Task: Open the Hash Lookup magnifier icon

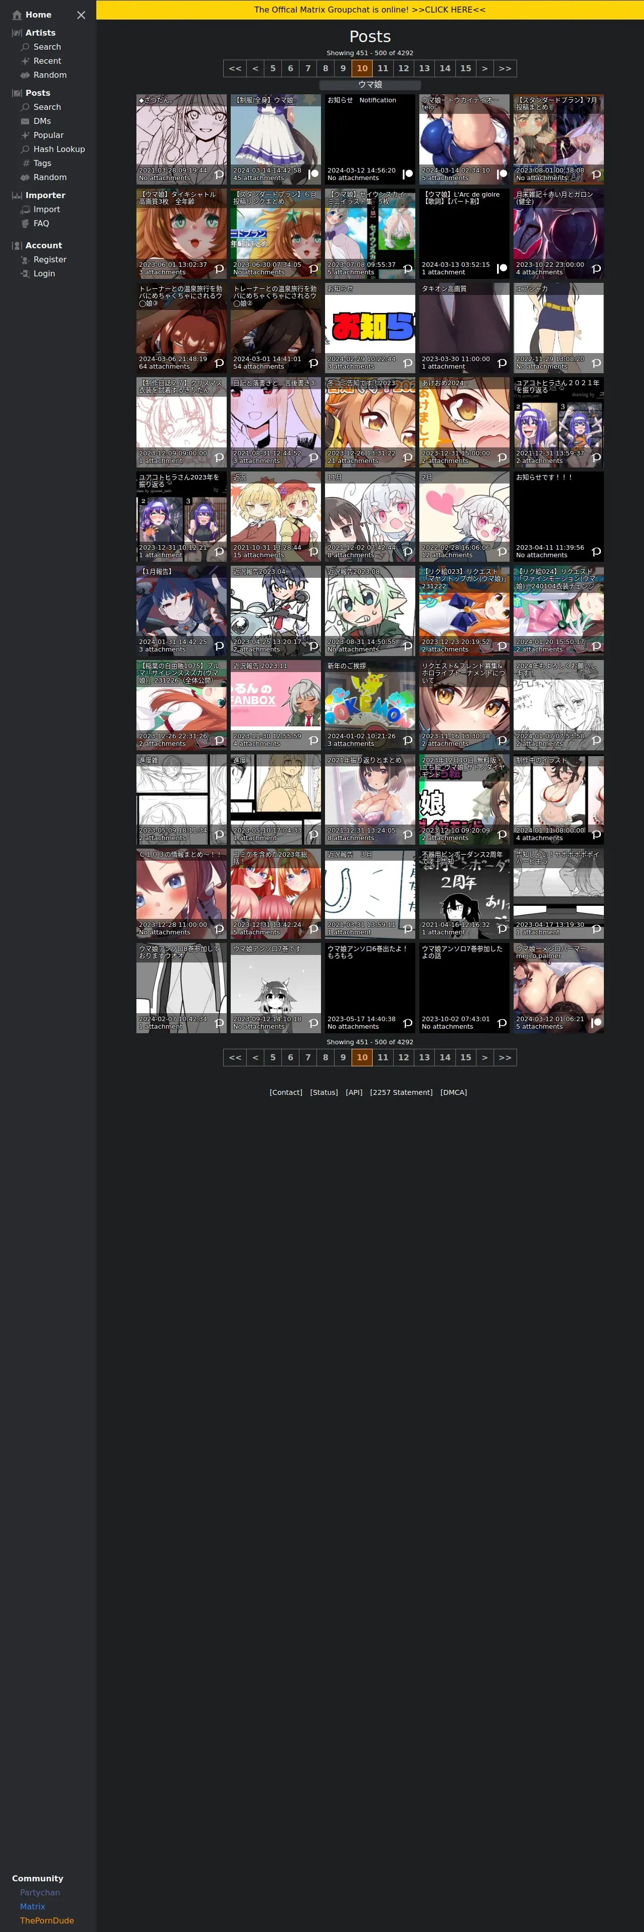Action: (x=25, y=149)
